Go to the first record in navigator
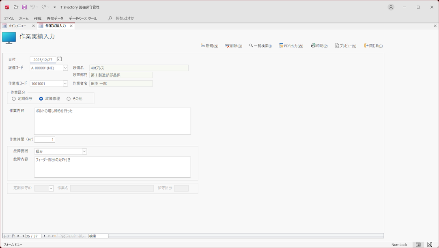439x248 pixels. tap(18, 236)
